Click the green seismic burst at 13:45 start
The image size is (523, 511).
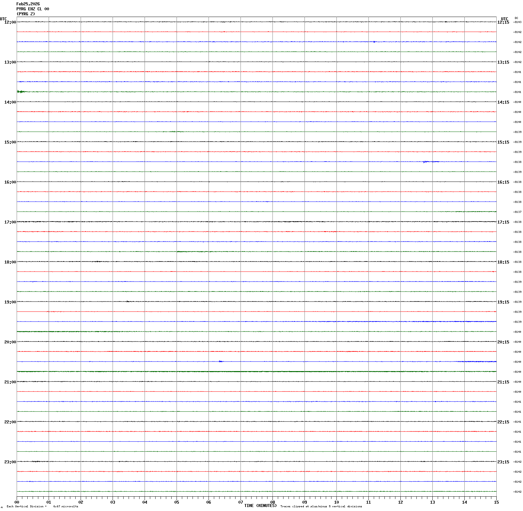[x=21, y=92]
